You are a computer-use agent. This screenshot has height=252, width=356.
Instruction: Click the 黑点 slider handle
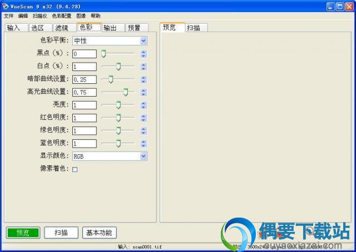pyautogui.click(x=103, y=54)
